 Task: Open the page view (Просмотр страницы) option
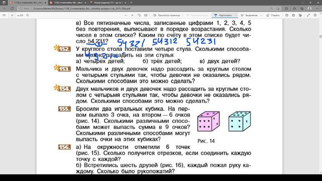pos(167,15)
